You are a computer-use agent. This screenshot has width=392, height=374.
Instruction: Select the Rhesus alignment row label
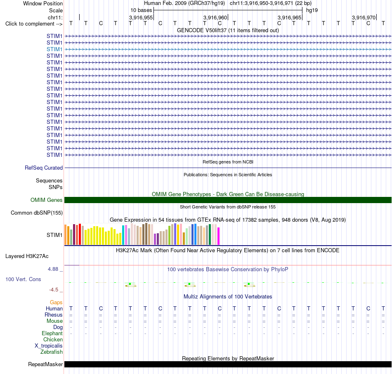tap(54, 315)
